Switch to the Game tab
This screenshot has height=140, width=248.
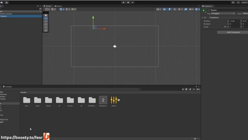point(58,6)
